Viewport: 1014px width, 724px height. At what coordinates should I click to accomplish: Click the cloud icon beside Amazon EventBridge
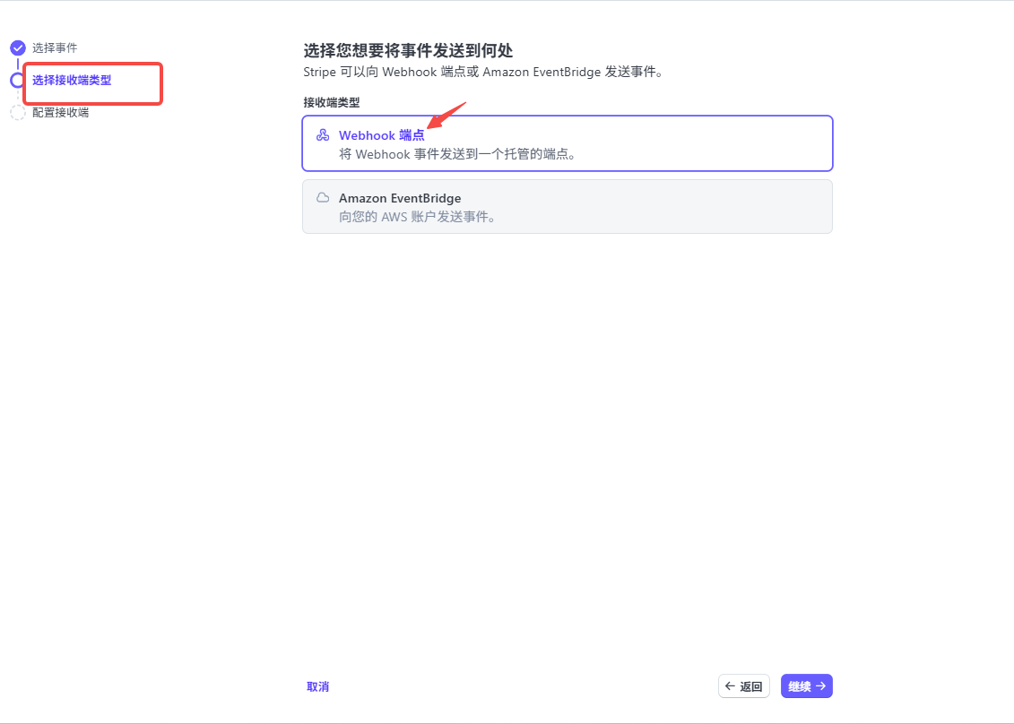pos(322,197)
